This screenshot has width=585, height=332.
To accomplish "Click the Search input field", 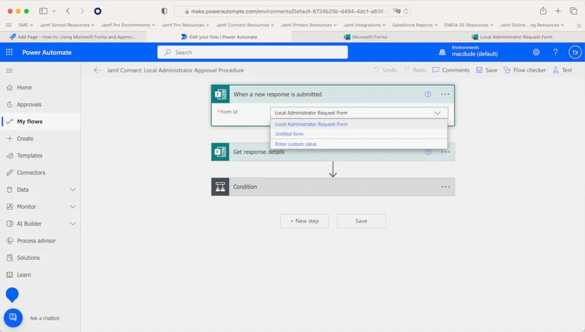I will point(253,53).
